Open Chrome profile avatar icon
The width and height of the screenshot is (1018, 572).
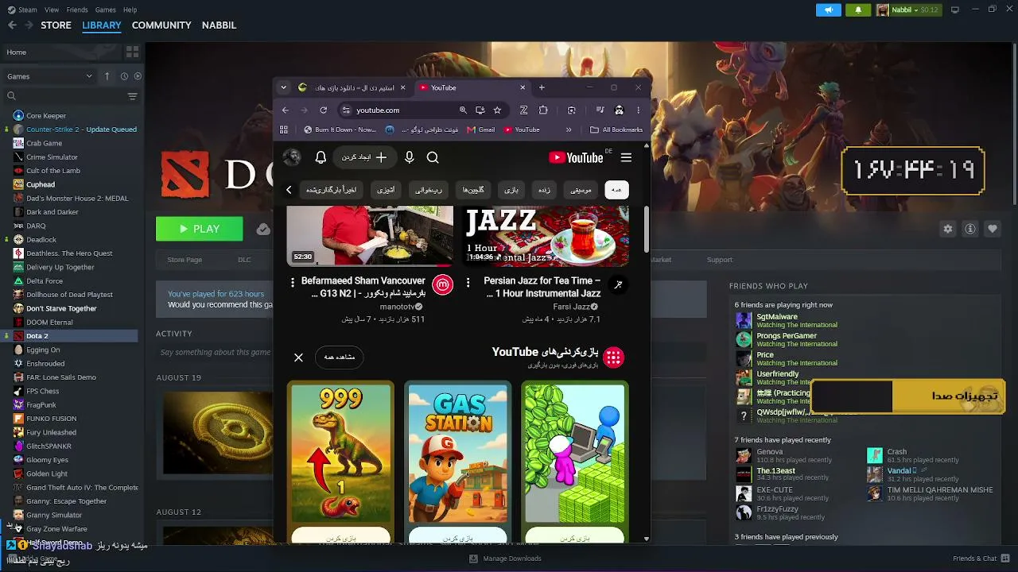click(619, 110)
